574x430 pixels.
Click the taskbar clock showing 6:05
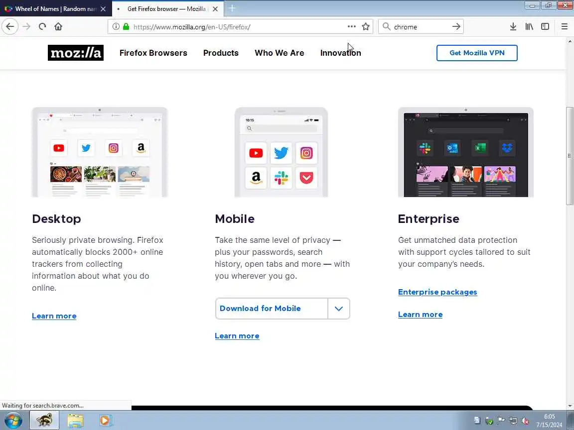(549, 421)
